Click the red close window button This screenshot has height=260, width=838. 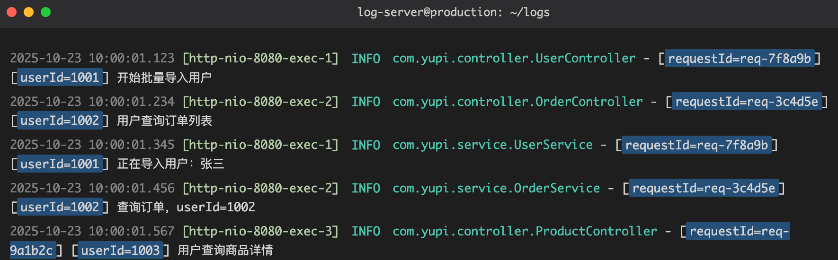tap(12, 12)
